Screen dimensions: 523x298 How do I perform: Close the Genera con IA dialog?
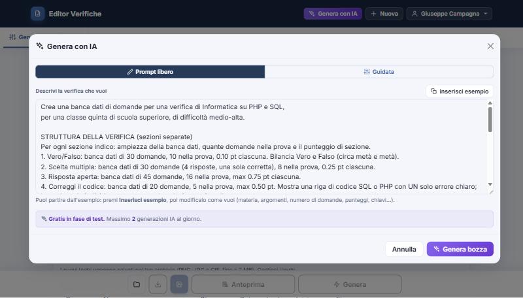pyautogui.click(x=490, y=46)
